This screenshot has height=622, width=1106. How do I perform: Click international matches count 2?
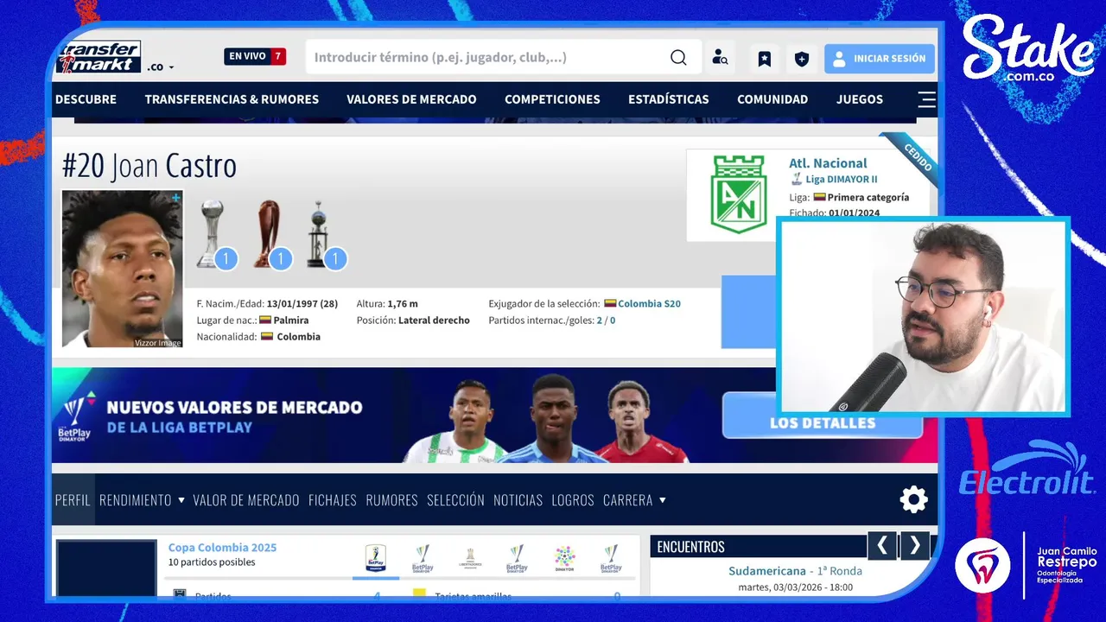(x=599, y=321)
